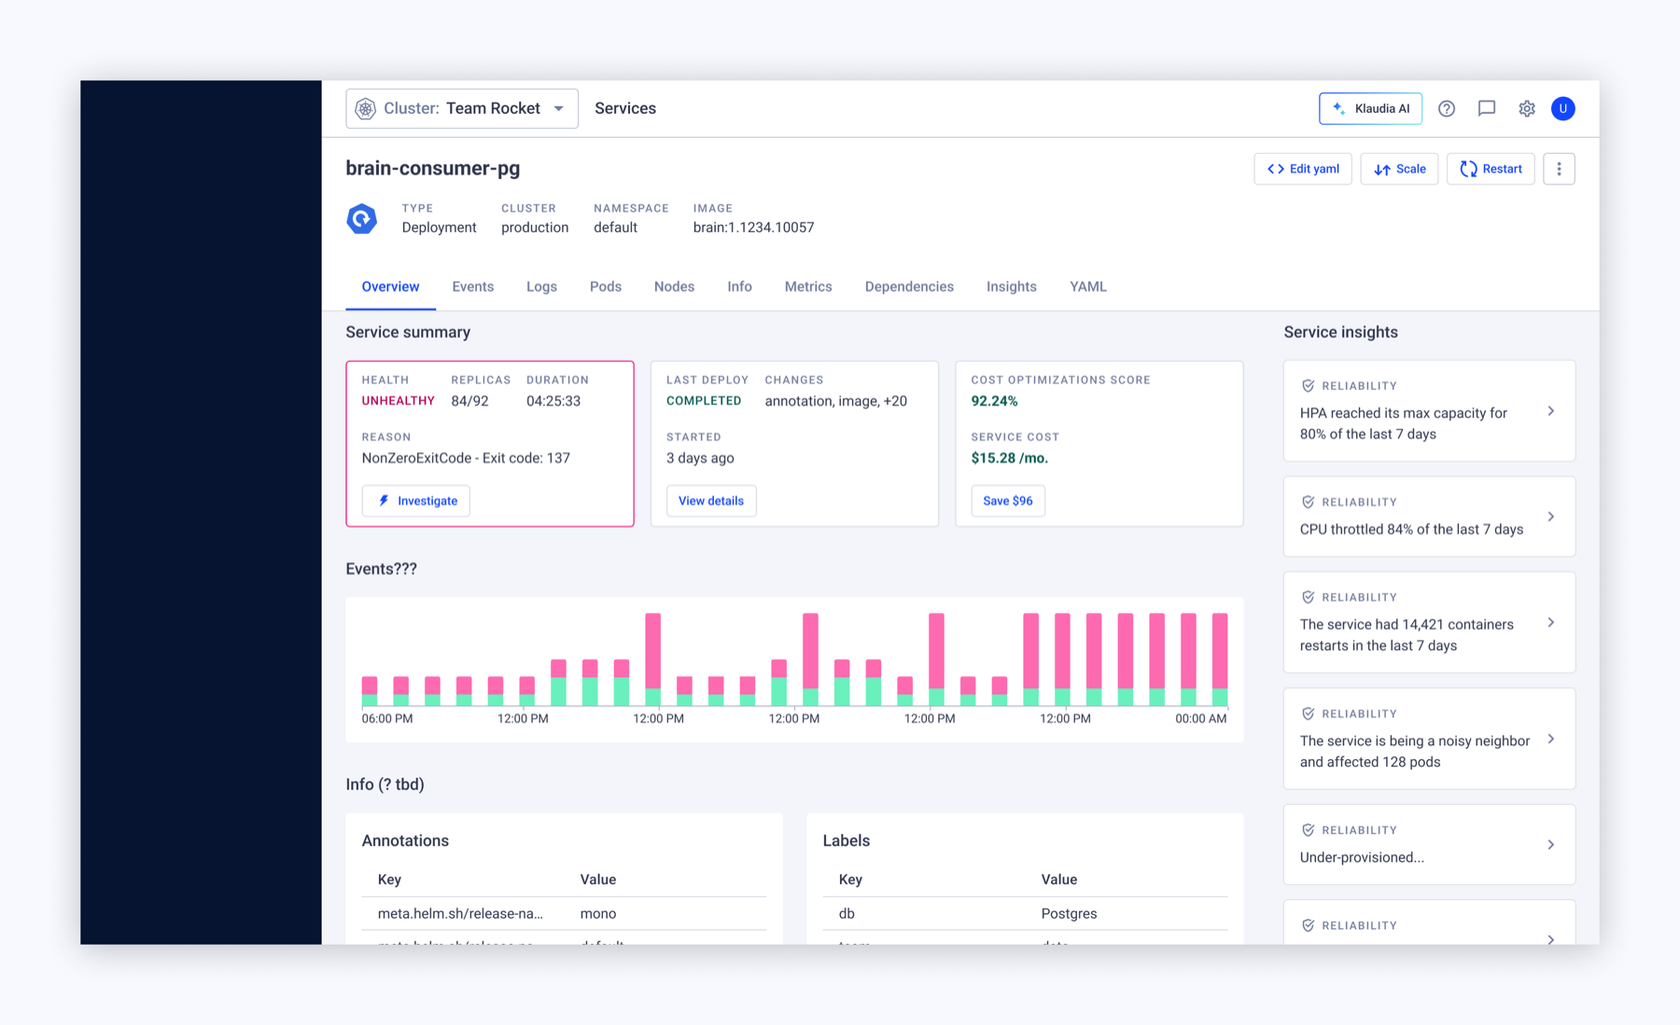The image size is (1680, 1025).
Task: Click the Edit yaml button
Action: [x=1303, y=169]
